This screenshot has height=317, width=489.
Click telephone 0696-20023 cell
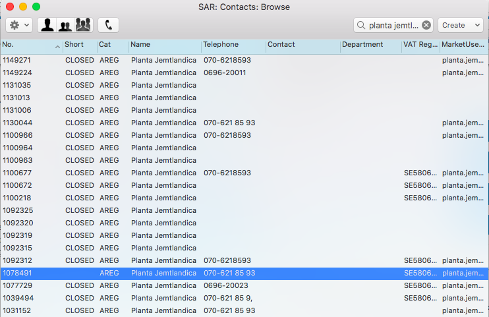click(x=226, y=285)
